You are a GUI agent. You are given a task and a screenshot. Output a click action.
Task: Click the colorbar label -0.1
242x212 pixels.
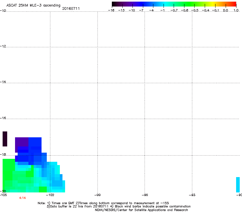(216, 10)
